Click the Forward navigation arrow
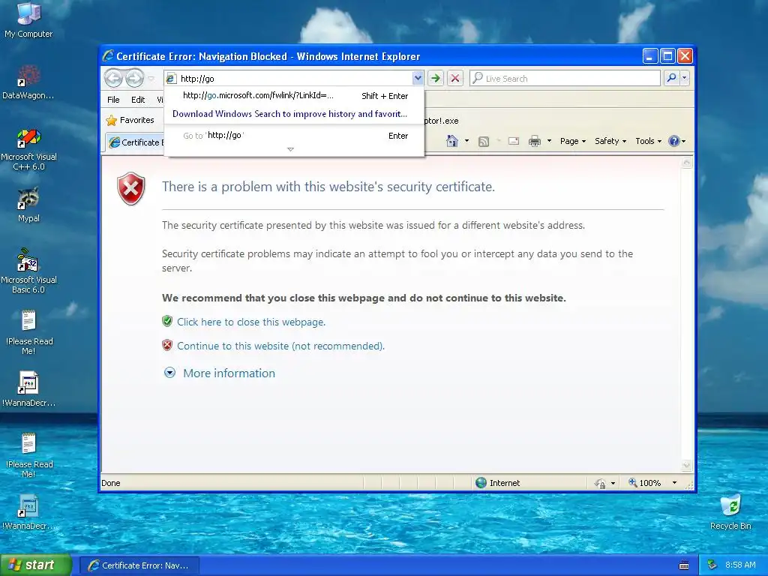The width and height of the screenshot is (768, 576). pos(135,78)
